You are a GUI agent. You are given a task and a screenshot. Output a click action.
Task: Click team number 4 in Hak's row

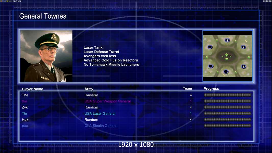point(191,120)
